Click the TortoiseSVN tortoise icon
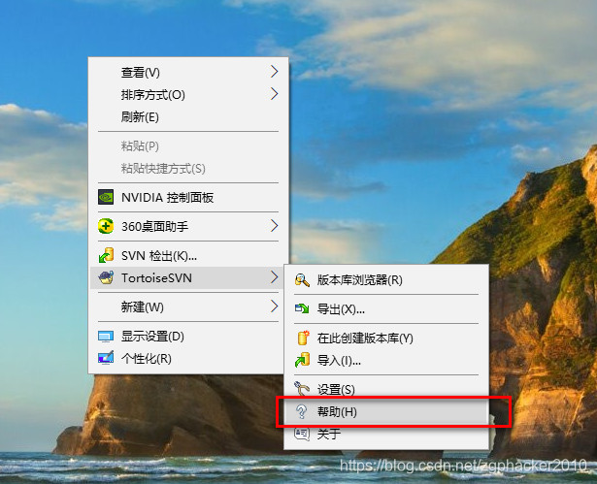 coord(106,277)
